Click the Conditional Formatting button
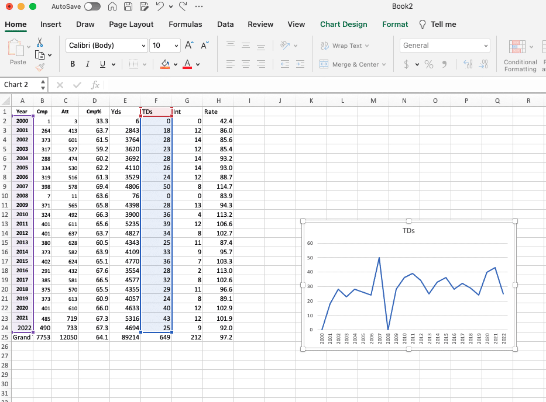This screenshot has width=546, height=402. pyautogui.click(x=520, y=56)
